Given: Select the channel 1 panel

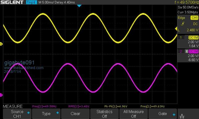Looking at the screenshot, I should click(188, 42).
